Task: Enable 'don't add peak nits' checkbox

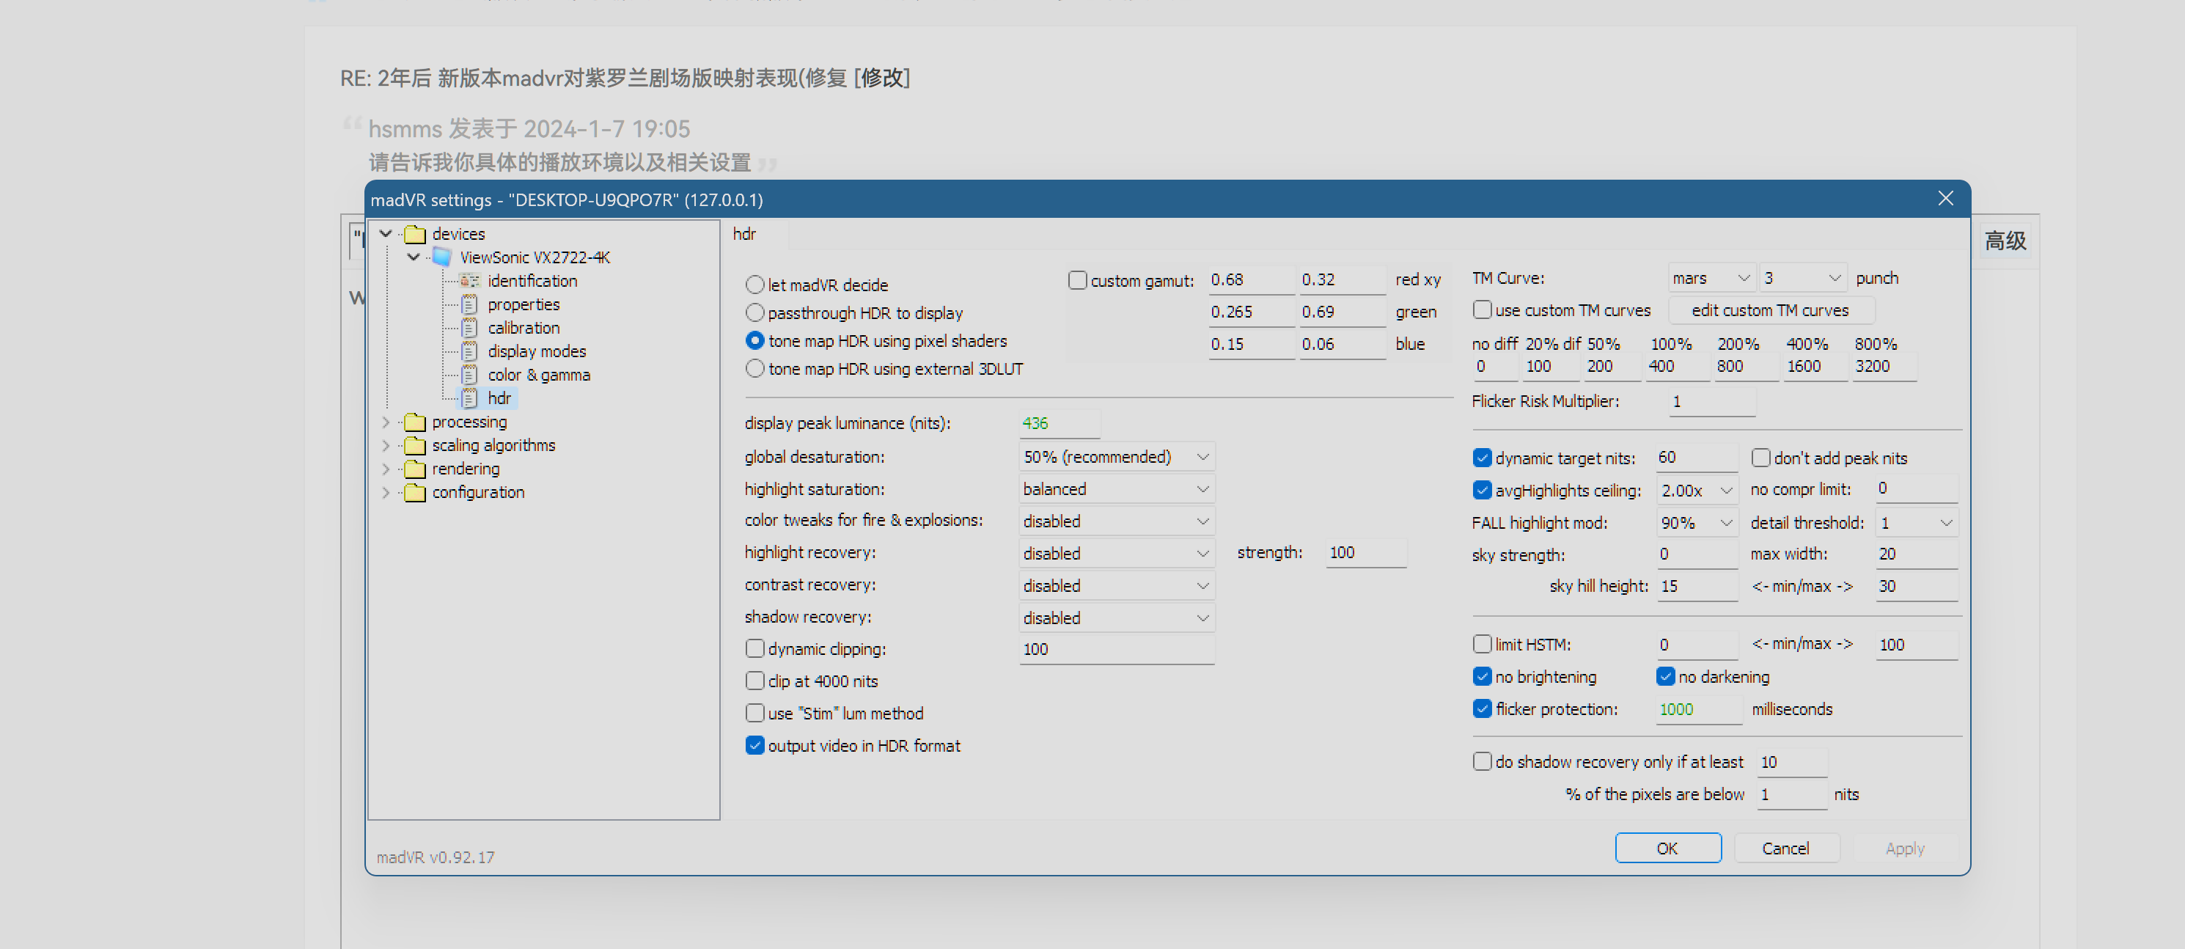Action: point(1761,458)
